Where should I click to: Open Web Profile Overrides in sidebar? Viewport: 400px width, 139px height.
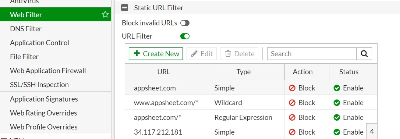click(55, 127)
